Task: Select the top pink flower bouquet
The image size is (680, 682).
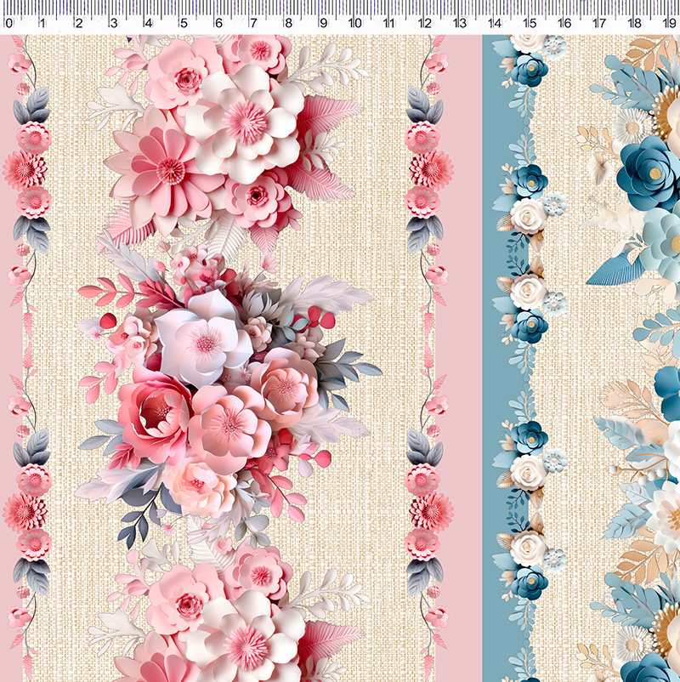Action: click(229, 136)
